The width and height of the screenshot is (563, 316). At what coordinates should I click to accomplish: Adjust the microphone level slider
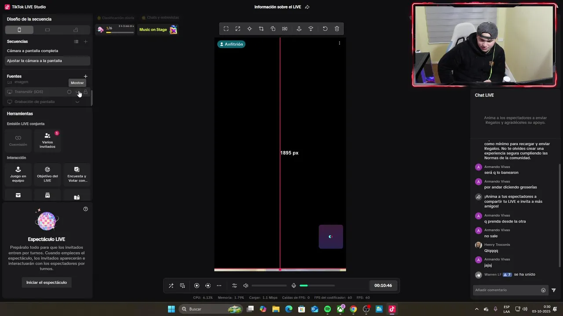[x=317, y=286]
